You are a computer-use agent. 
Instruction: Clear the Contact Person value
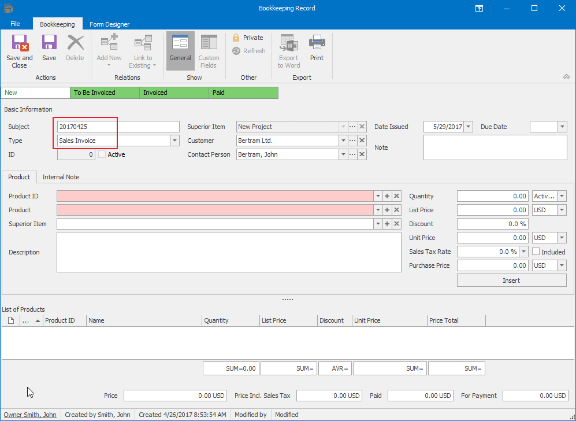(x=362, y=154)
